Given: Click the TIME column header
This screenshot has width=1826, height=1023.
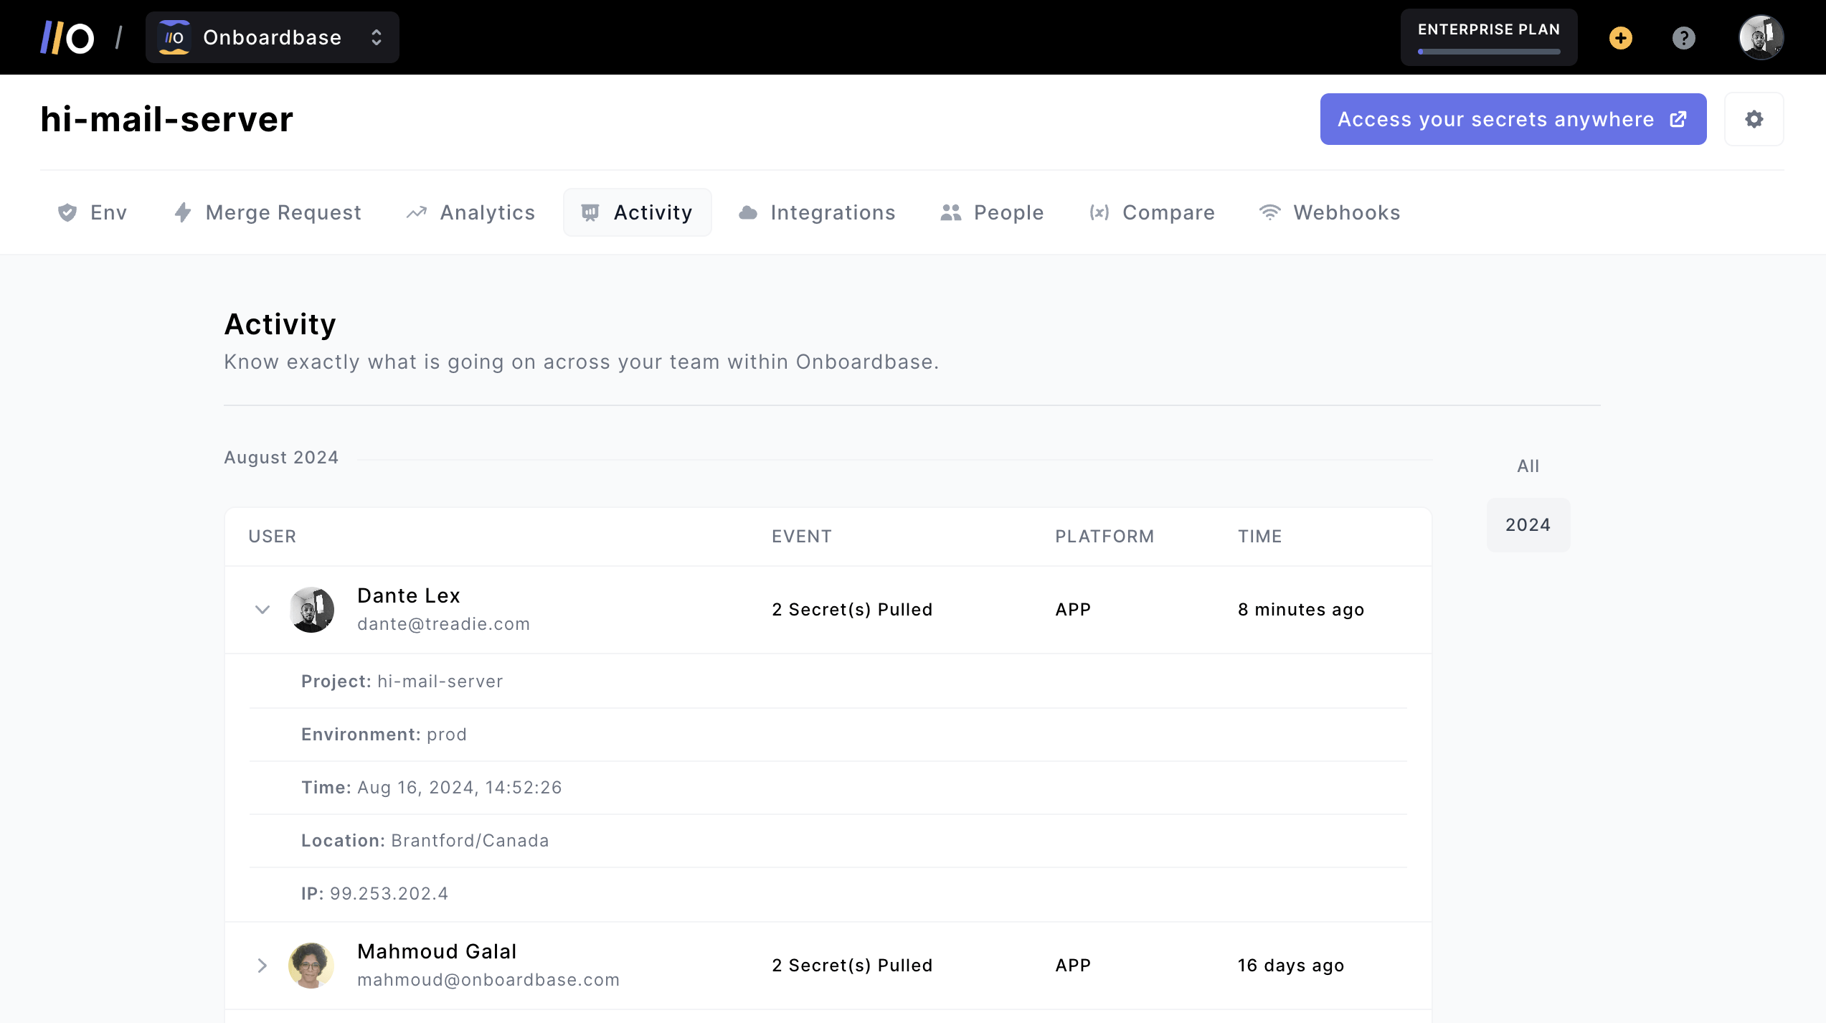Looking at the screenshot, I should click(1260, 537).
